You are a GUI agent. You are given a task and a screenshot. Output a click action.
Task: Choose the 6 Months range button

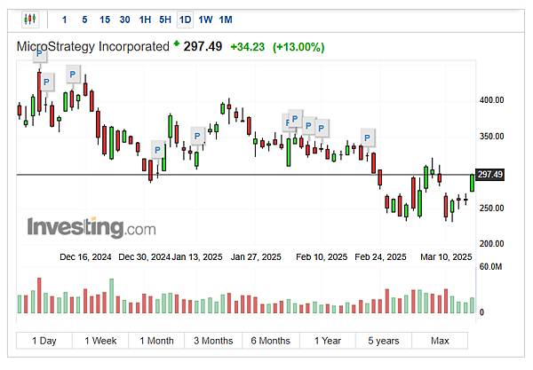tap(271, 341)
